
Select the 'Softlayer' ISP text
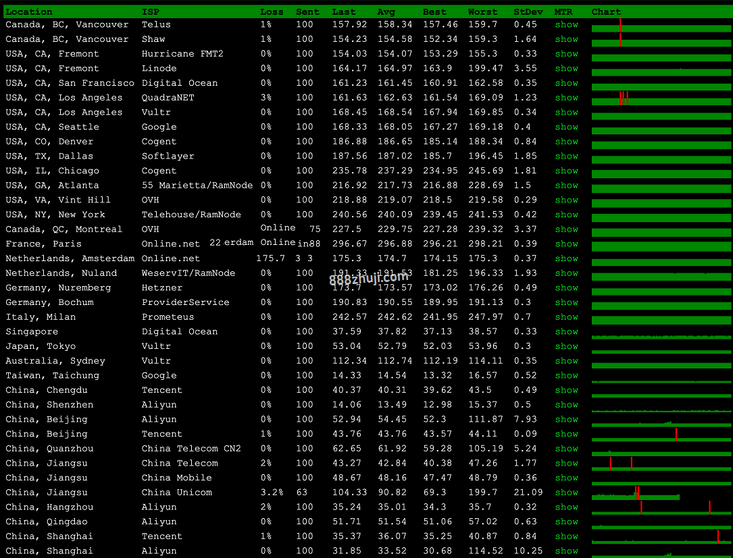168,157
